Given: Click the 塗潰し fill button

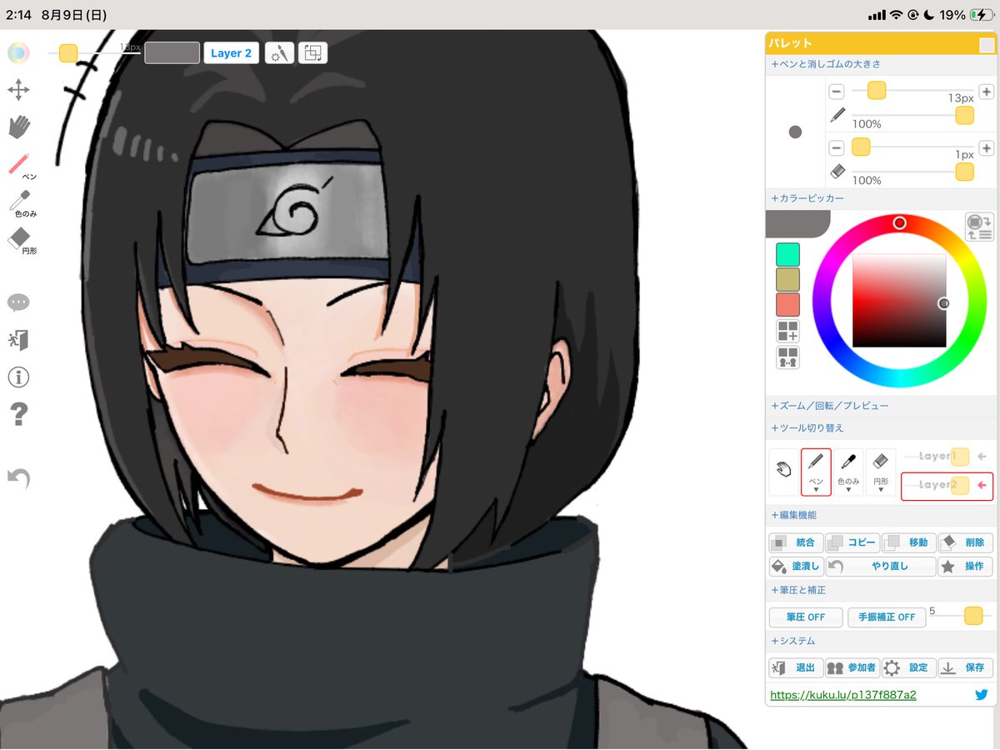Looking at the screenshot, I should click(796, 567).
